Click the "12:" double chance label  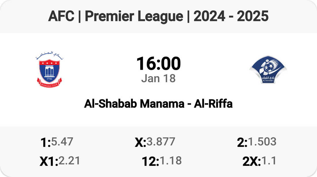[x=150, y=161]
